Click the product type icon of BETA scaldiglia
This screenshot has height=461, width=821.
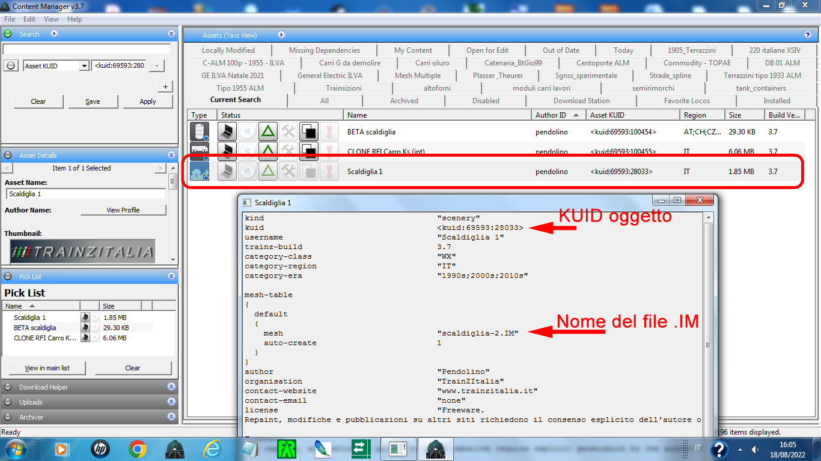click(x=200, y=131)
